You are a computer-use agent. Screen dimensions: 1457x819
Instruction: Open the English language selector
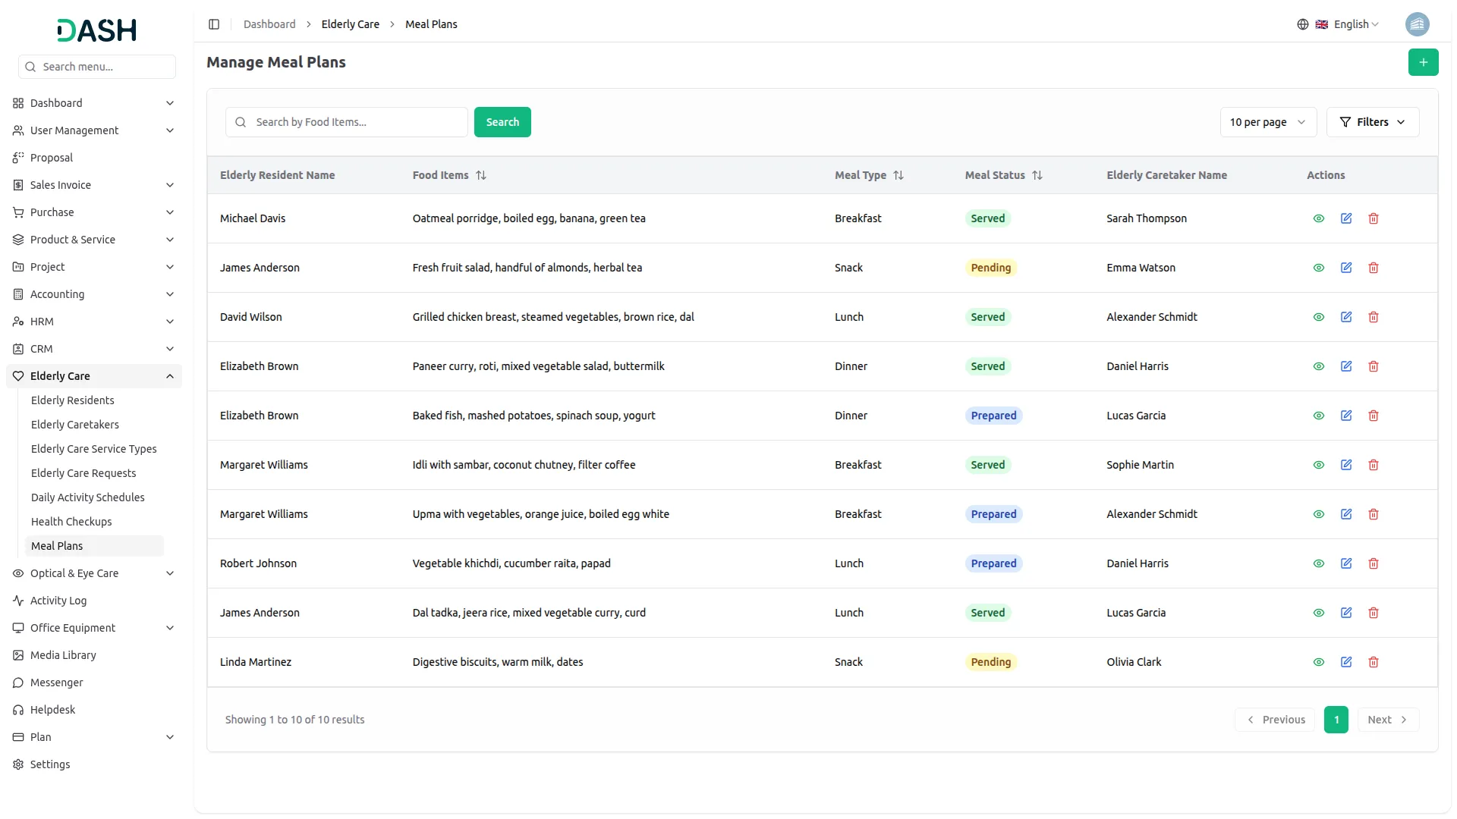tap(1348, 24)
